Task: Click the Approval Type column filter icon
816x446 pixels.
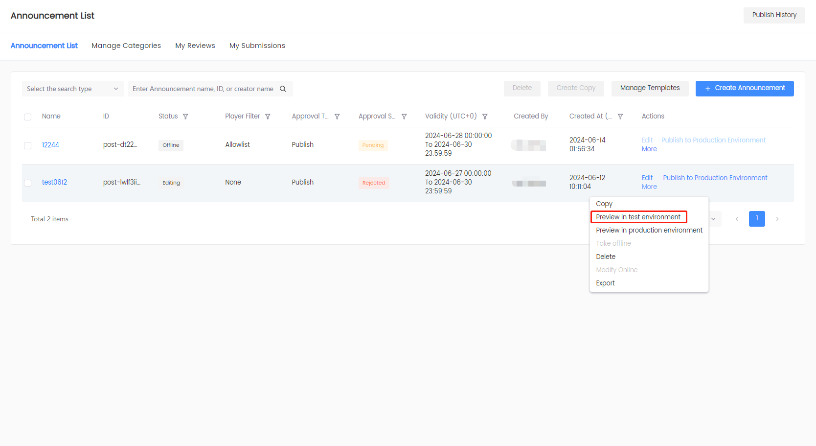Action: coord(337,117)
